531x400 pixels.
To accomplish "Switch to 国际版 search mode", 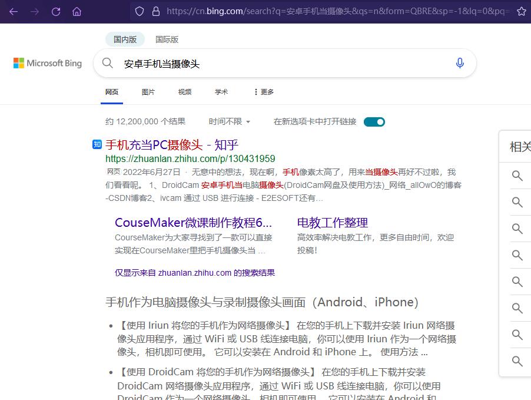I will (x=167, y=39).
